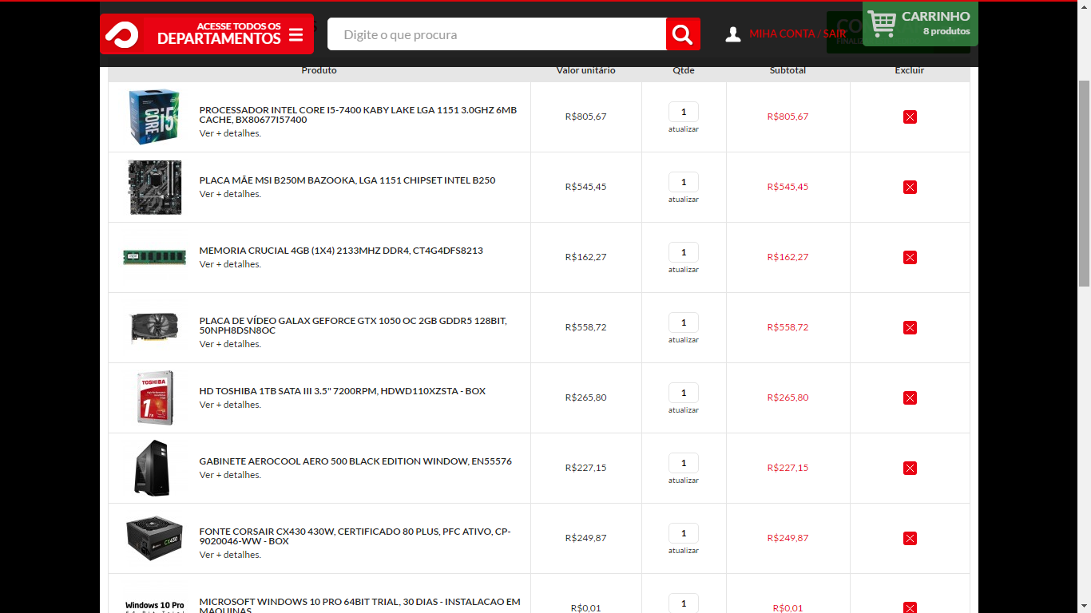1091x613 pixels.
Task: Click the Toshiba hard drive thumbnail
Action: click(155, 397)
